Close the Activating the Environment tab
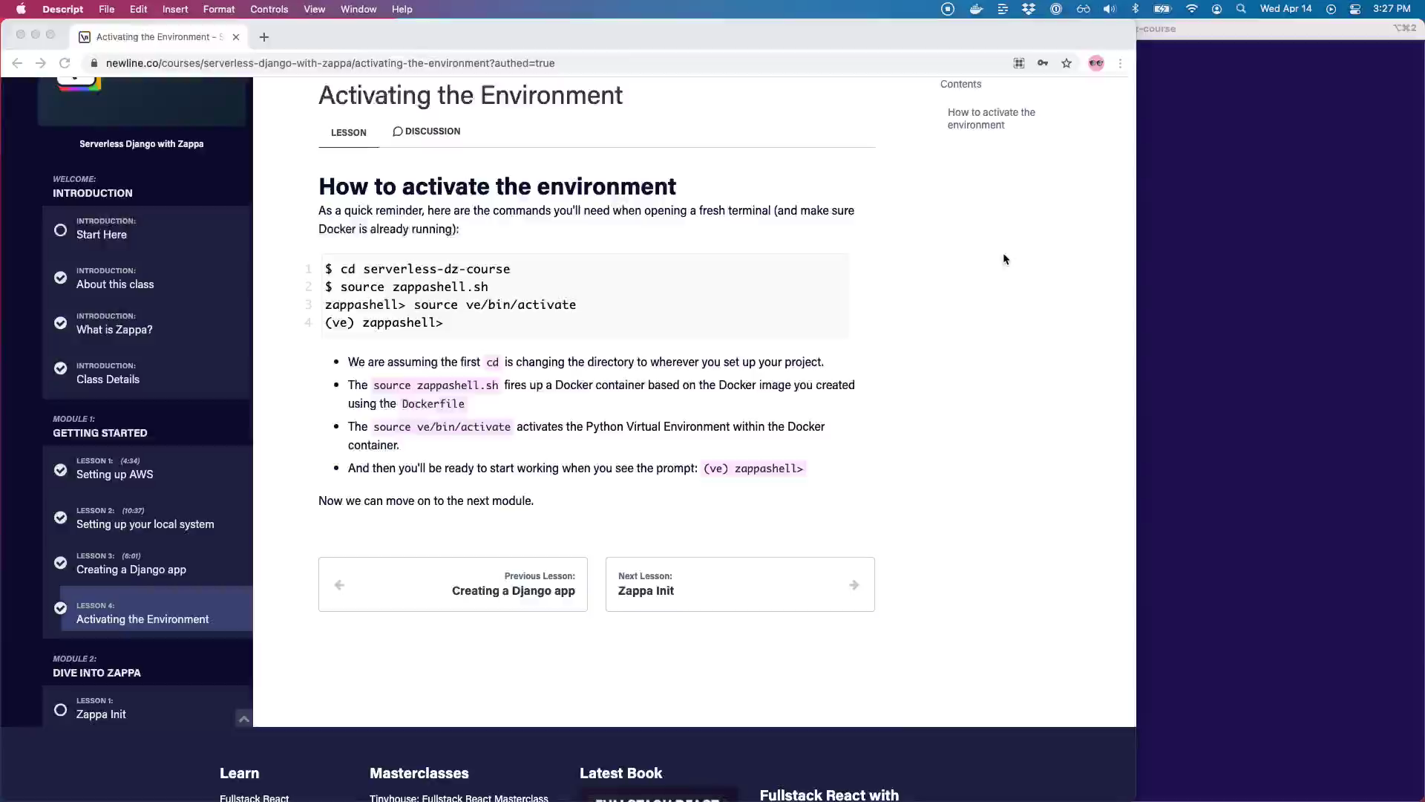 tap(236, 37)
